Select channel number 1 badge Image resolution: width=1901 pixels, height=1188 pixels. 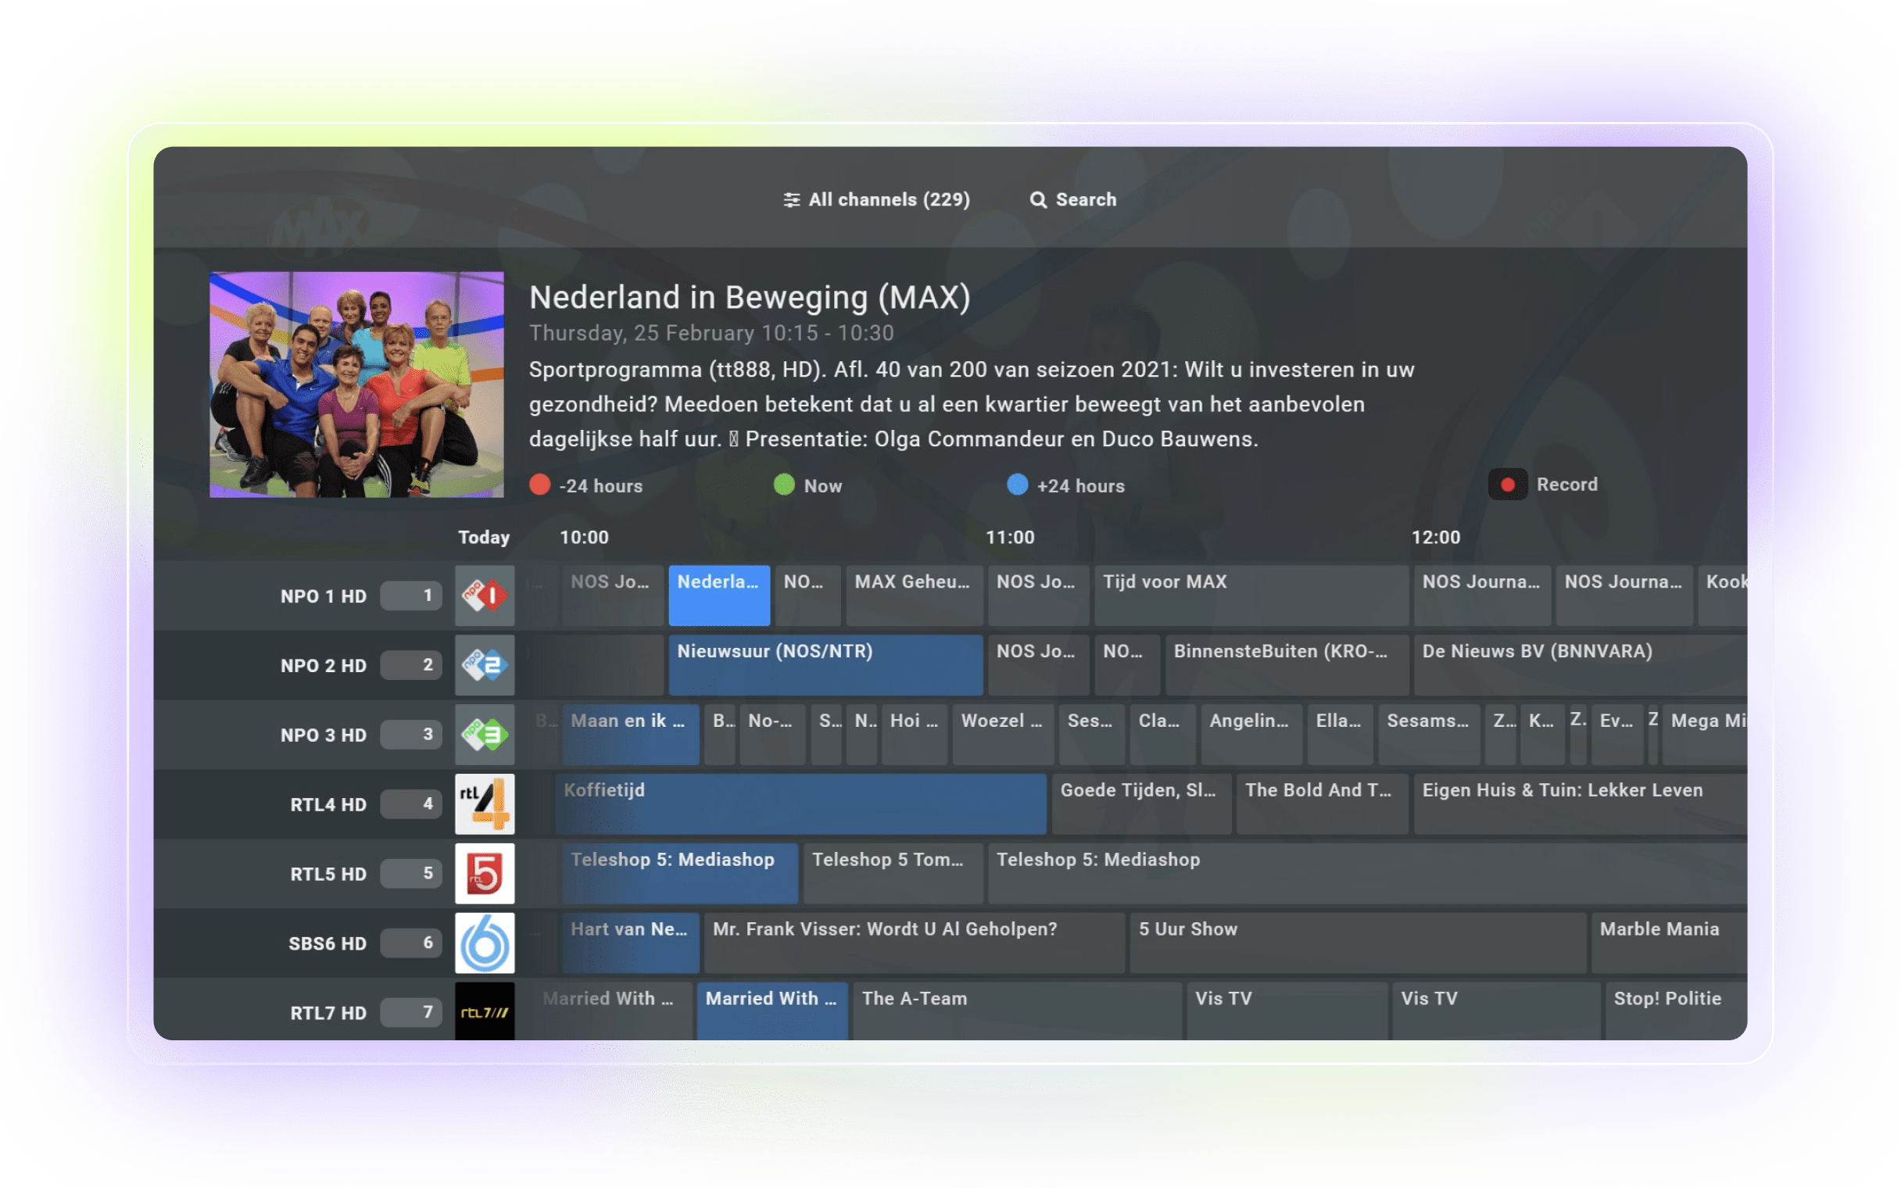pyautogui.click(x=411, y=596)
